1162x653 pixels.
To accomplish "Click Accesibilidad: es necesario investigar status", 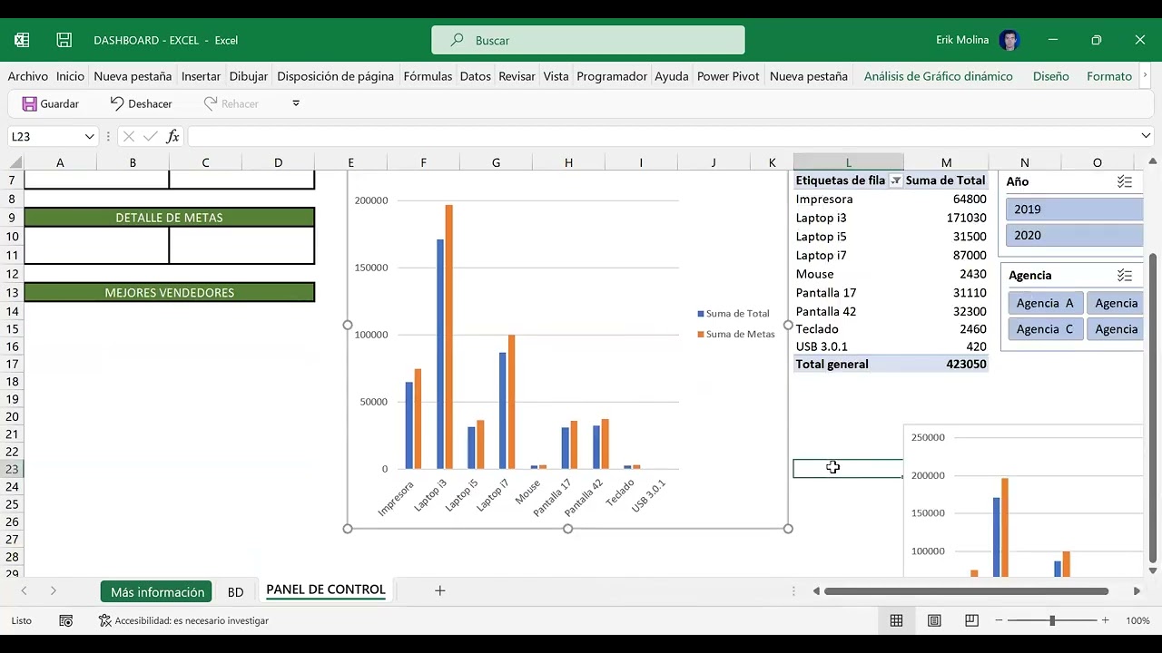I will (183, 620).
